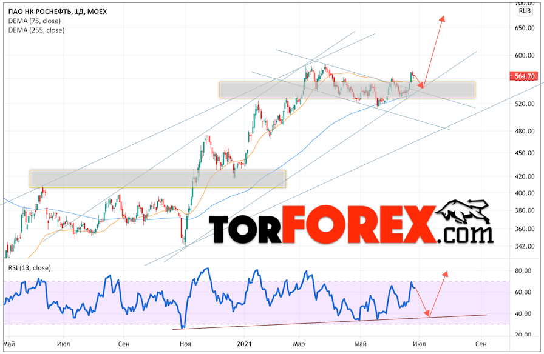Click the red 564.70 current price label

click(524, 76)
